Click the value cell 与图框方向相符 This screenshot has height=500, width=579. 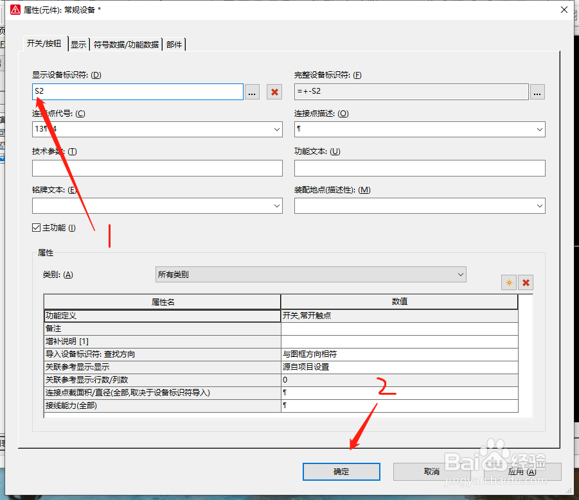click(x=400, y=354)
